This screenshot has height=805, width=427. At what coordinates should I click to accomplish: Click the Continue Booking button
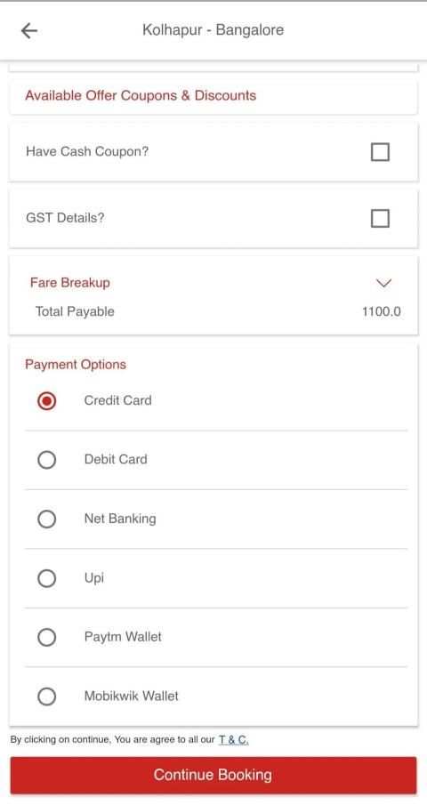(213, 776)
